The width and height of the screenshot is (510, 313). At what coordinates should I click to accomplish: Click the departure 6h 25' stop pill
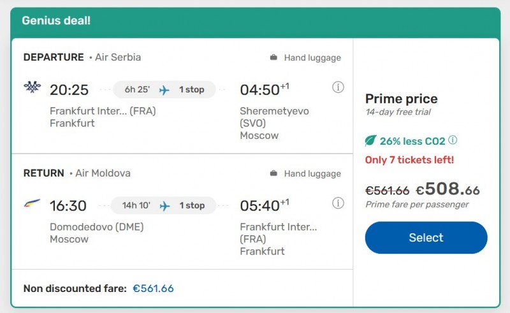[164, 90]
